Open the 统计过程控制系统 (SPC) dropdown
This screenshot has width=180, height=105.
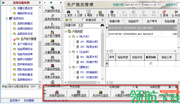[39, 86]
